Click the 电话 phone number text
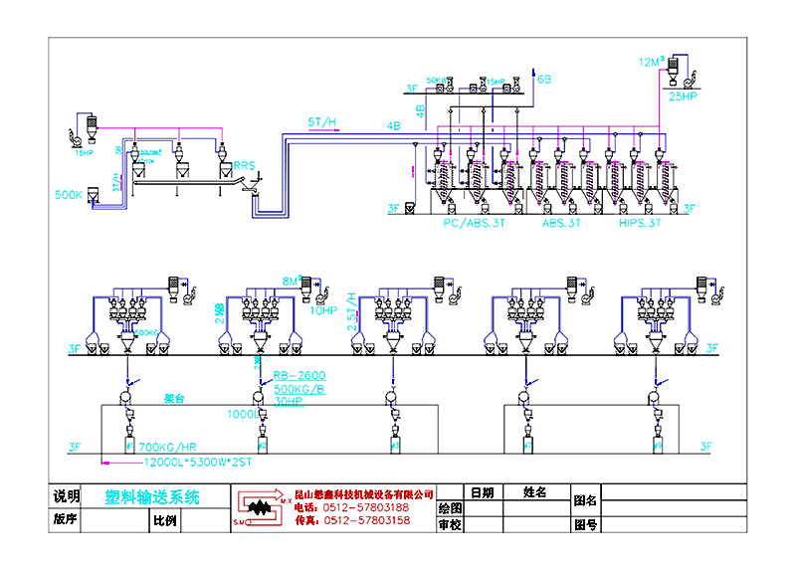This screenshot has height=568, width=796. [351, 507]
